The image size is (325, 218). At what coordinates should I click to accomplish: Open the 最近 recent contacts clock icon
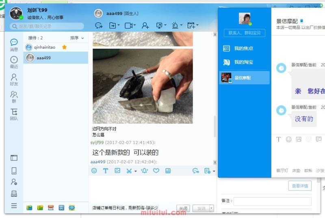(x=14, y=63)
